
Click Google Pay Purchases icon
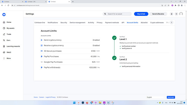click(41, 62)
